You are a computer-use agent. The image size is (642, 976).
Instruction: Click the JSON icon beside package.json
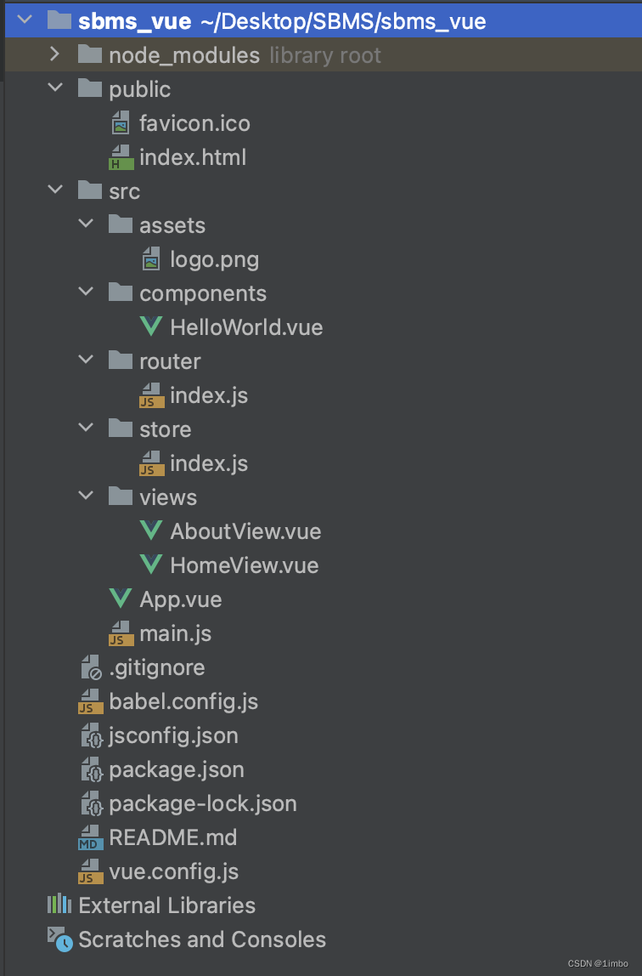click(x=89, y=769)
